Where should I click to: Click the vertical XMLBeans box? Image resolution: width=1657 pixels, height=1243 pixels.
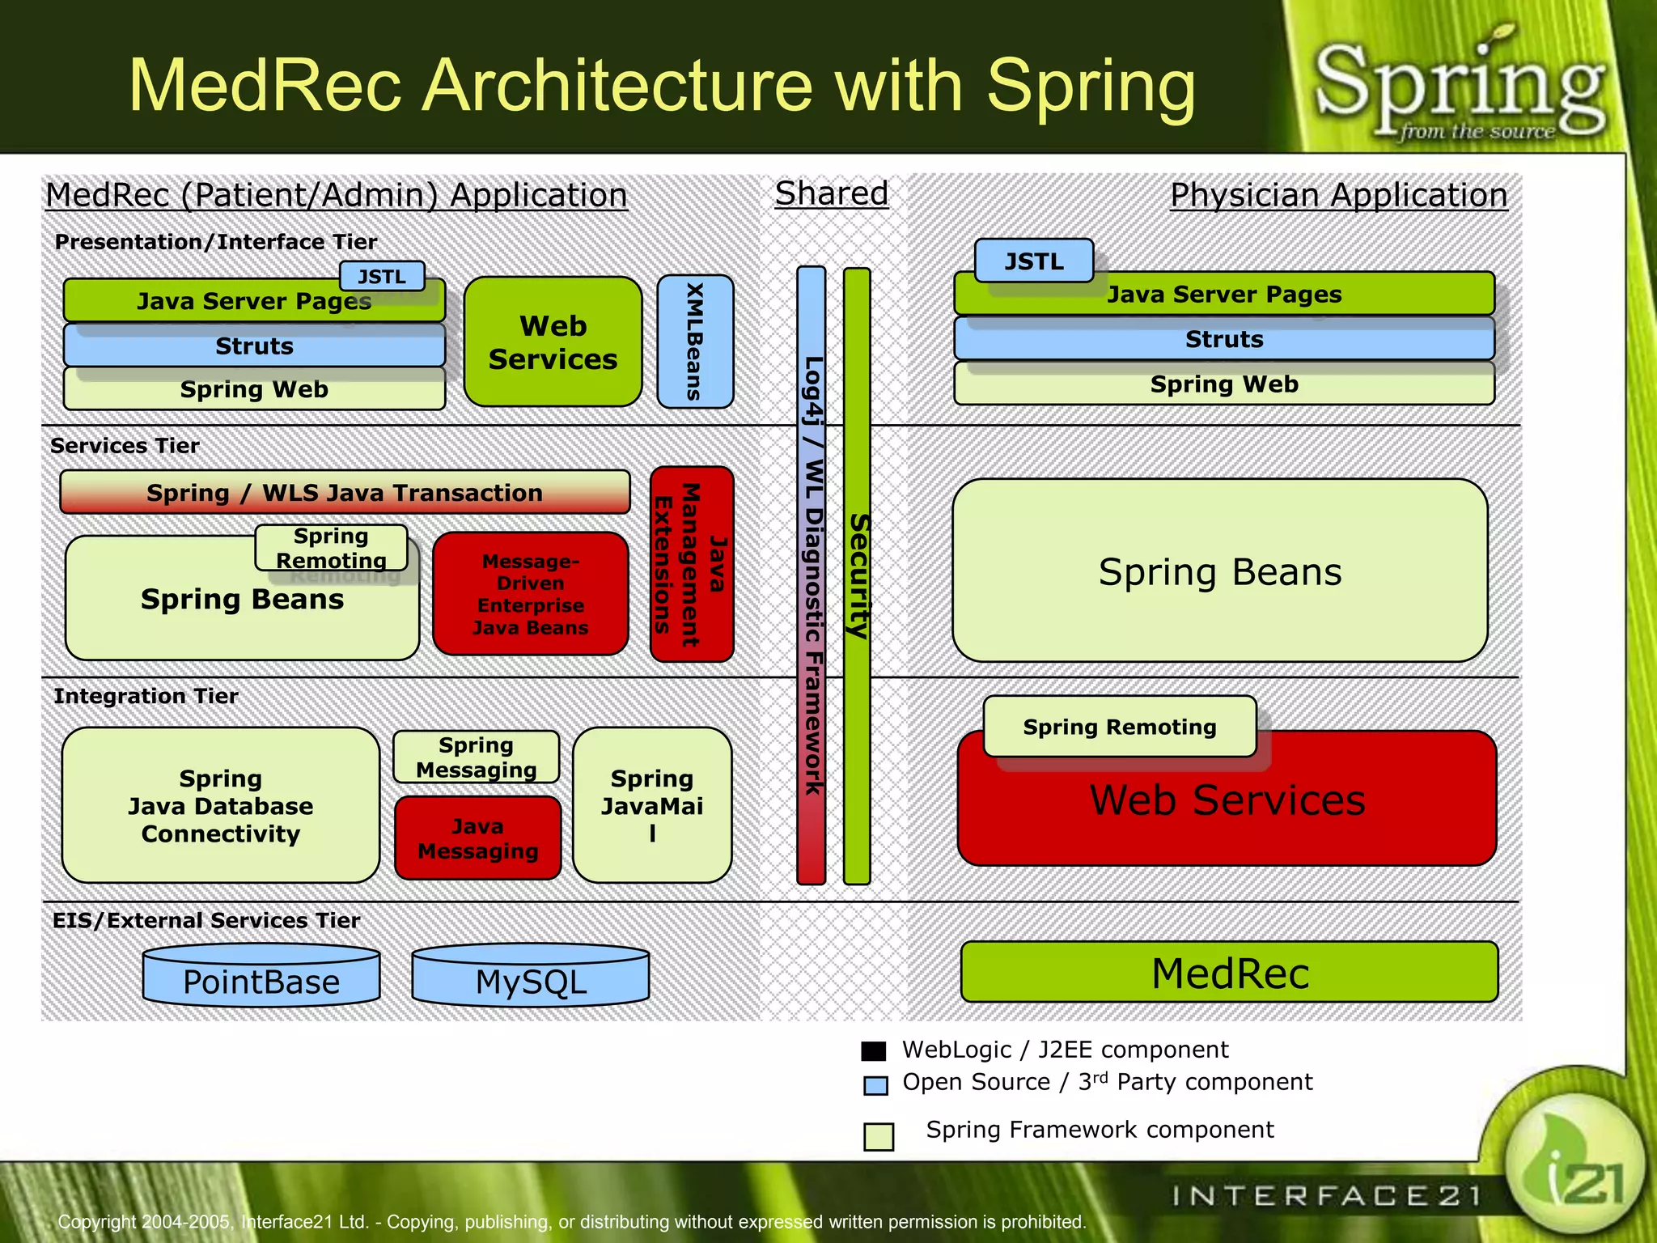(695, 341)
